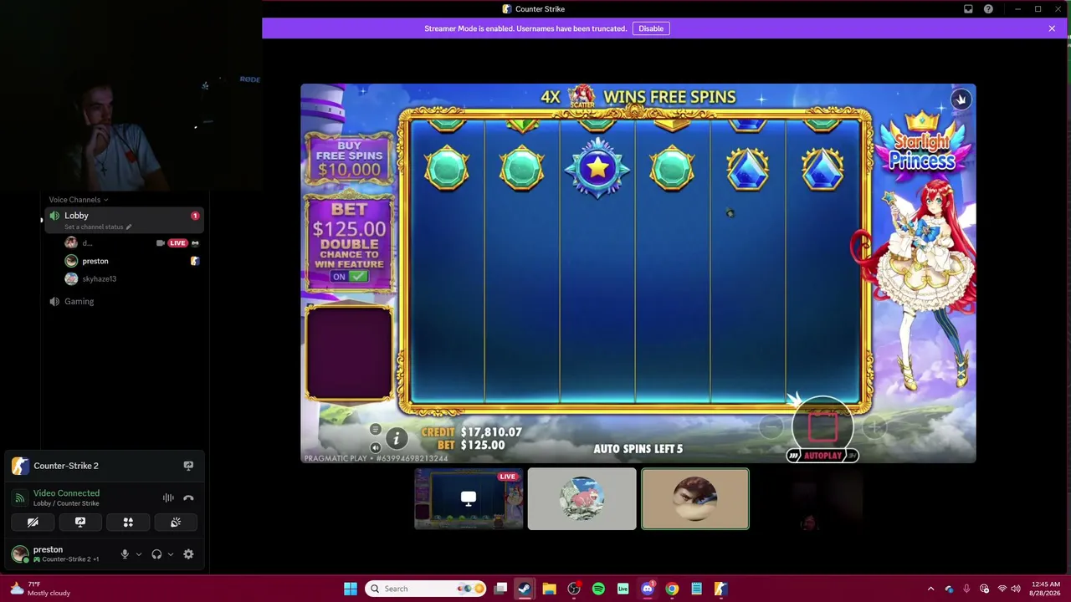
Task: Open the Windows Start menu
Action: tap(351, 589)
